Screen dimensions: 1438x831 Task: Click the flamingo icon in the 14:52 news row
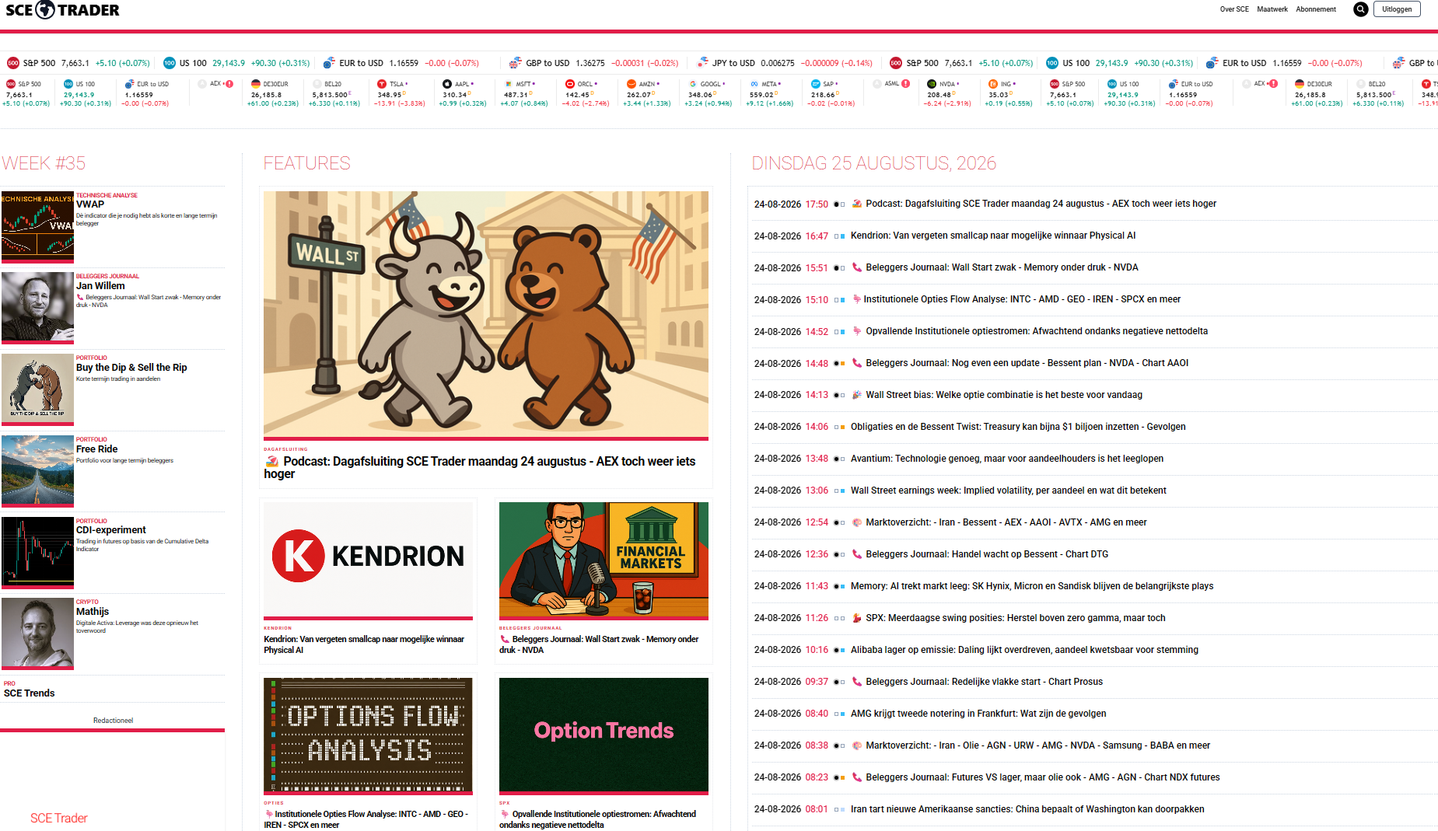(x=857, y=331)
